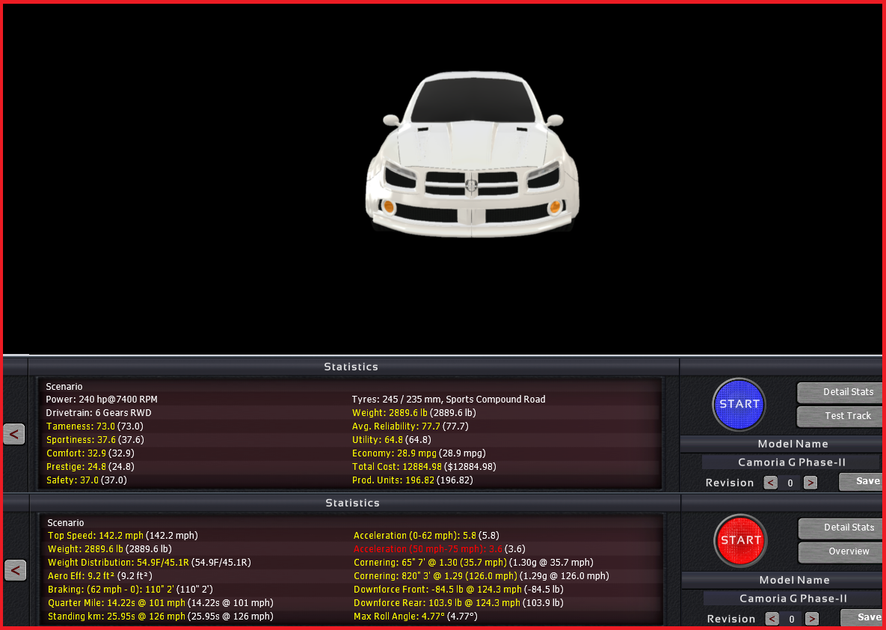Select the Utility: 64.8 stat
886x630 pixels.
click(391, 440)
